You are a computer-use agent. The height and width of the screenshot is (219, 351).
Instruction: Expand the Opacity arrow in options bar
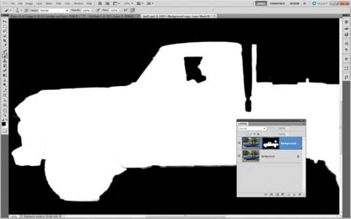click(92, 11)
